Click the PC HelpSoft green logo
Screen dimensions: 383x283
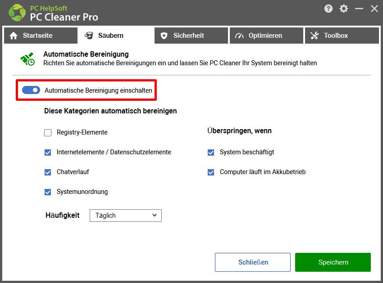[x=17, y=13]
